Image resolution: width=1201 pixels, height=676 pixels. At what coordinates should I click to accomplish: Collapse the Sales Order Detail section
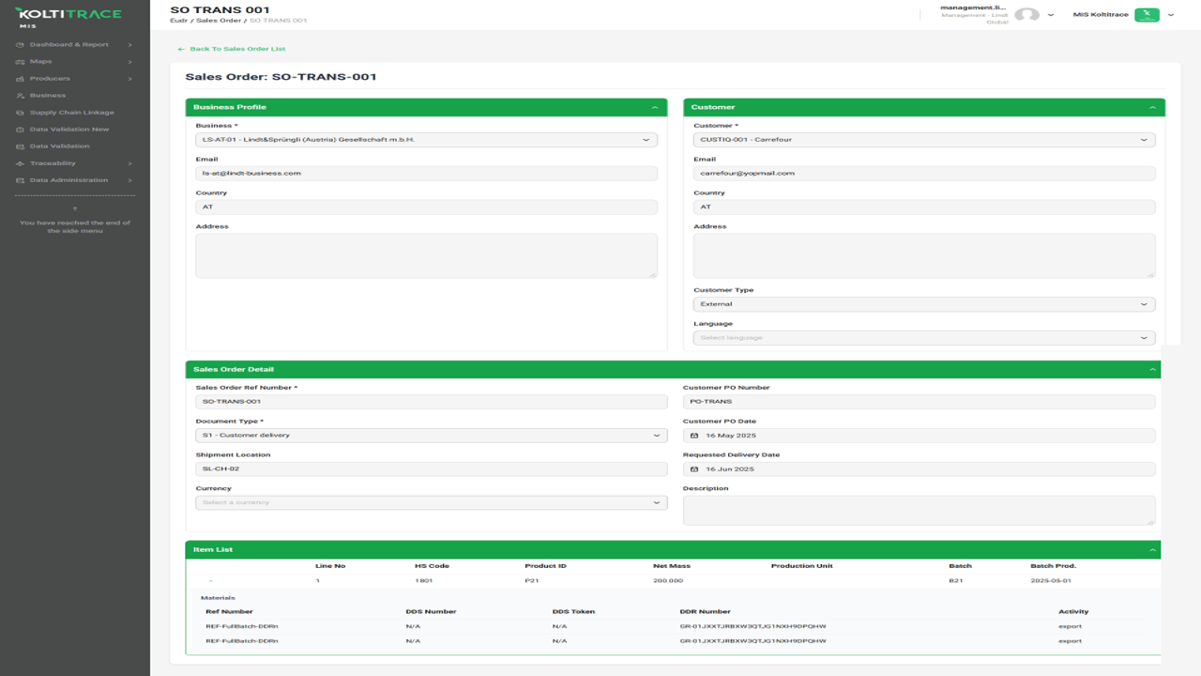coord(1152,370)
